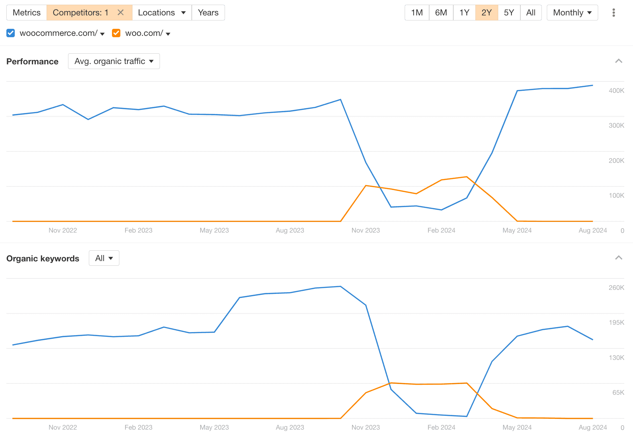The width and height of the screenshot is (633, 439).
Task: Open the Metrics filter
Action: (x=27, y=12)
